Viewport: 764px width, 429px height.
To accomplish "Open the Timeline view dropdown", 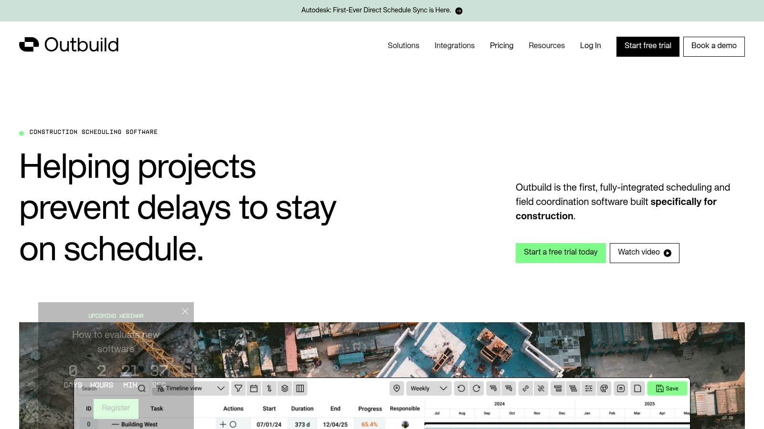I will [191, 388].
